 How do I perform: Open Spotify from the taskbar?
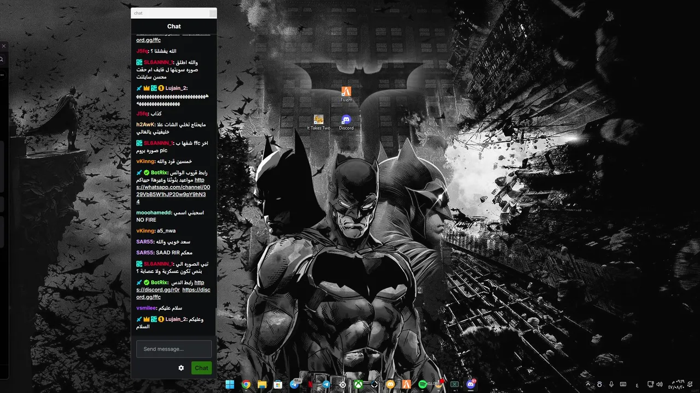pos(423,384)
